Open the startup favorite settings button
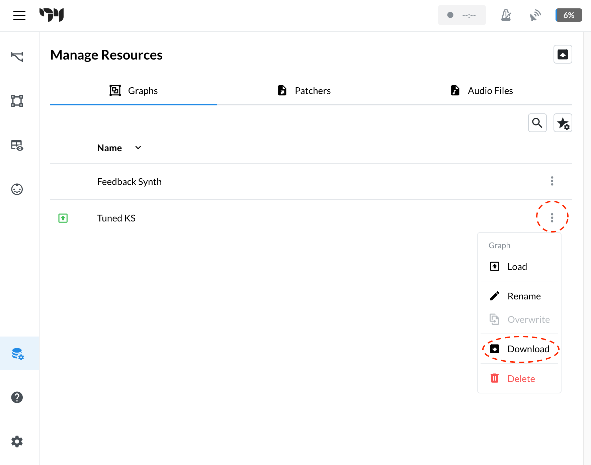Viewport: 591px width, 465px height. point(563,123)
